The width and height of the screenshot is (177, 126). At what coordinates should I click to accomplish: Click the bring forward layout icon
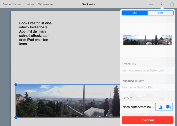pos(168,107)
